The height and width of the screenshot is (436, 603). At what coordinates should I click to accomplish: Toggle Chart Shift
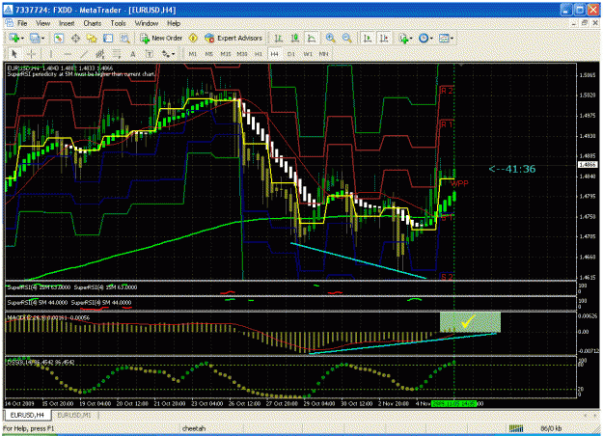pos(384,38)
